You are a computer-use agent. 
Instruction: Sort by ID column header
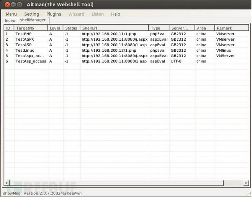pos(9,28)
